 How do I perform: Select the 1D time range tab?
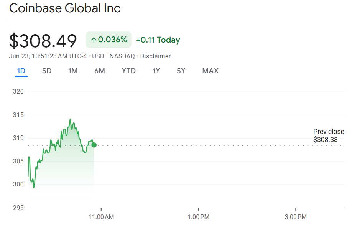point(21,71)
